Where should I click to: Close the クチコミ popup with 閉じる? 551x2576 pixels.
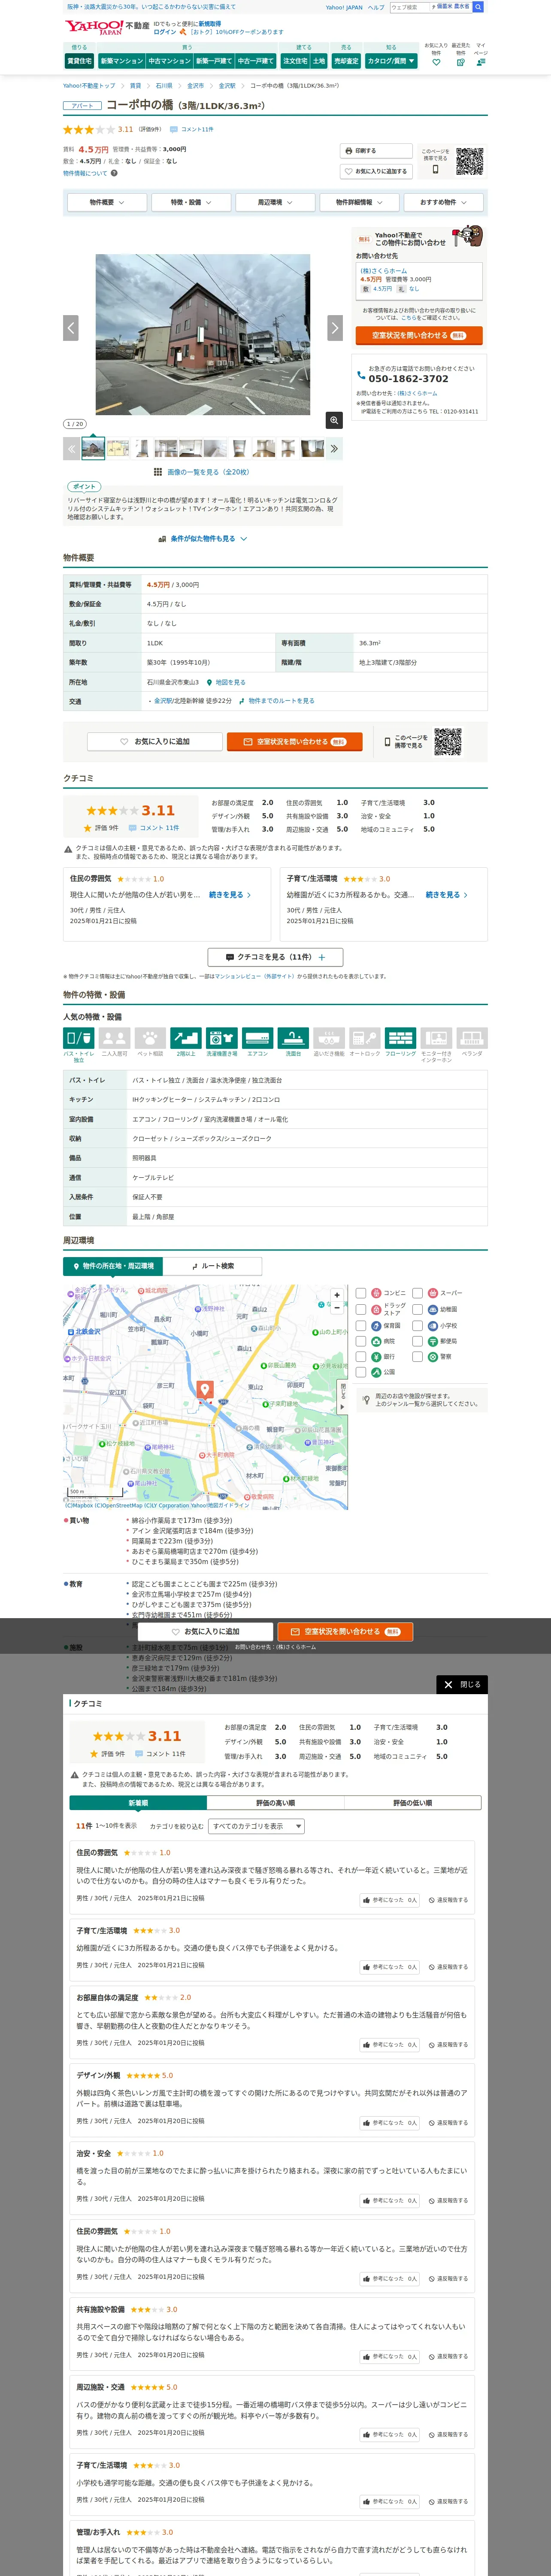pyautogui.click(x=462, y=1684)
